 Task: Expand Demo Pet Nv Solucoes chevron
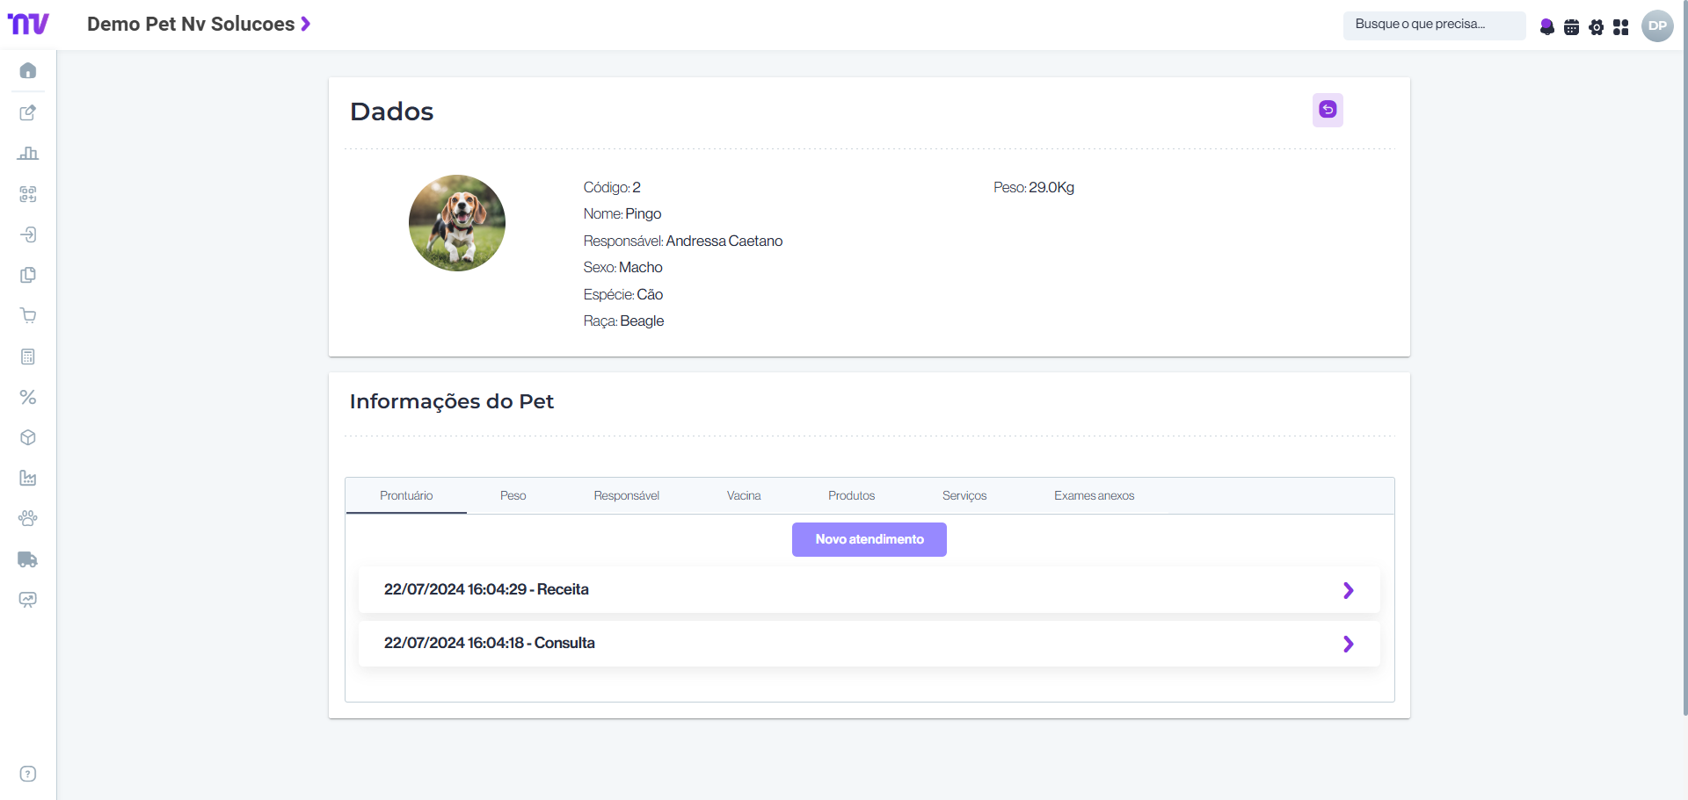[306, 24]
